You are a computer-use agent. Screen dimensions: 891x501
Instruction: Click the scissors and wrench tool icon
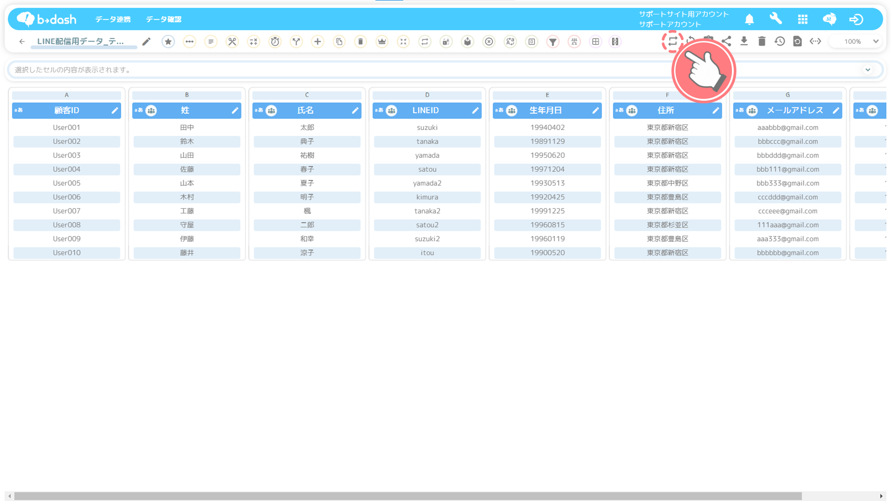pyautogui.click(x=232, y=41)
